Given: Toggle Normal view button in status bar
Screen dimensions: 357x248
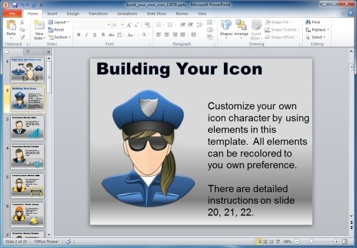Looking at the screenshot, I should [259, 241].
